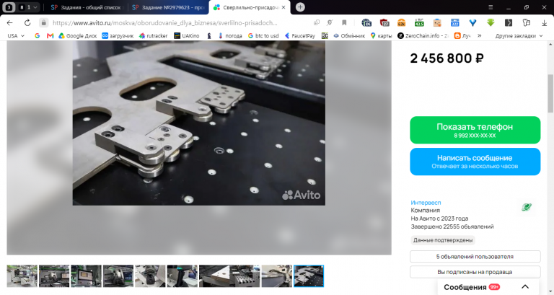Click Данные подтверждены badge
Viewport: 554px width, 295px height.
[443, 240]
